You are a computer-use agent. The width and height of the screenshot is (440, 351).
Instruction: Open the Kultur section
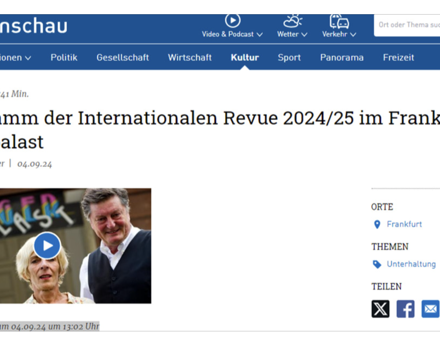click(x=245, y=57)
